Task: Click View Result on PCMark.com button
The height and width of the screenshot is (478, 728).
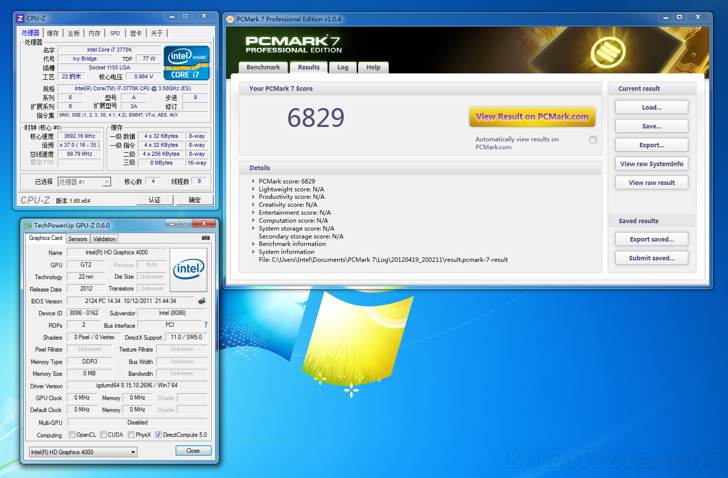Action: coord(532,117)
